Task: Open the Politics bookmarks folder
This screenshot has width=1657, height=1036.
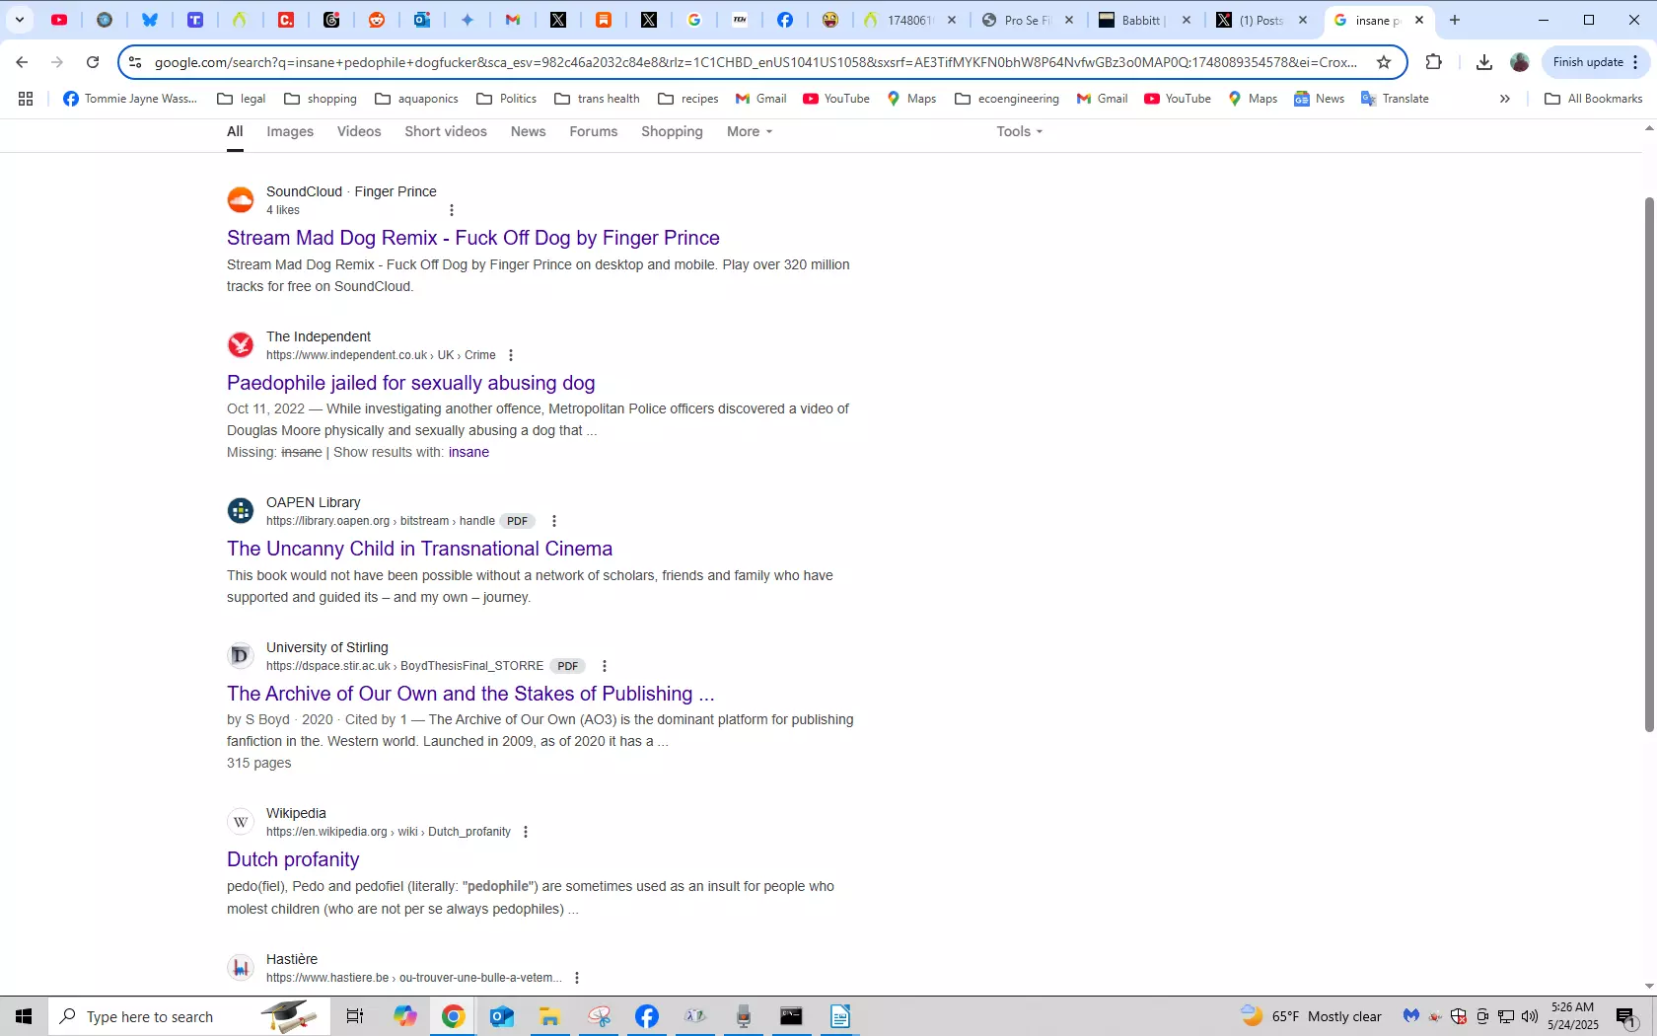Action: click(507, 99)
